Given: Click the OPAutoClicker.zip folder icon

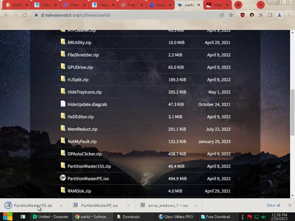Looking at the screenshot, I should [63, 153].
